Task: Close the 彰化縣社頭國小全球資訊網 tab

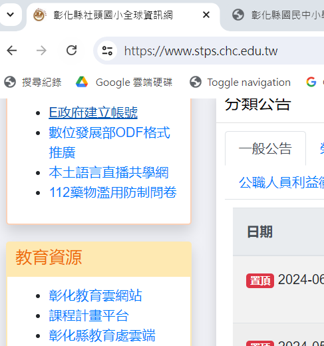Action: click(x=206, y=15)
